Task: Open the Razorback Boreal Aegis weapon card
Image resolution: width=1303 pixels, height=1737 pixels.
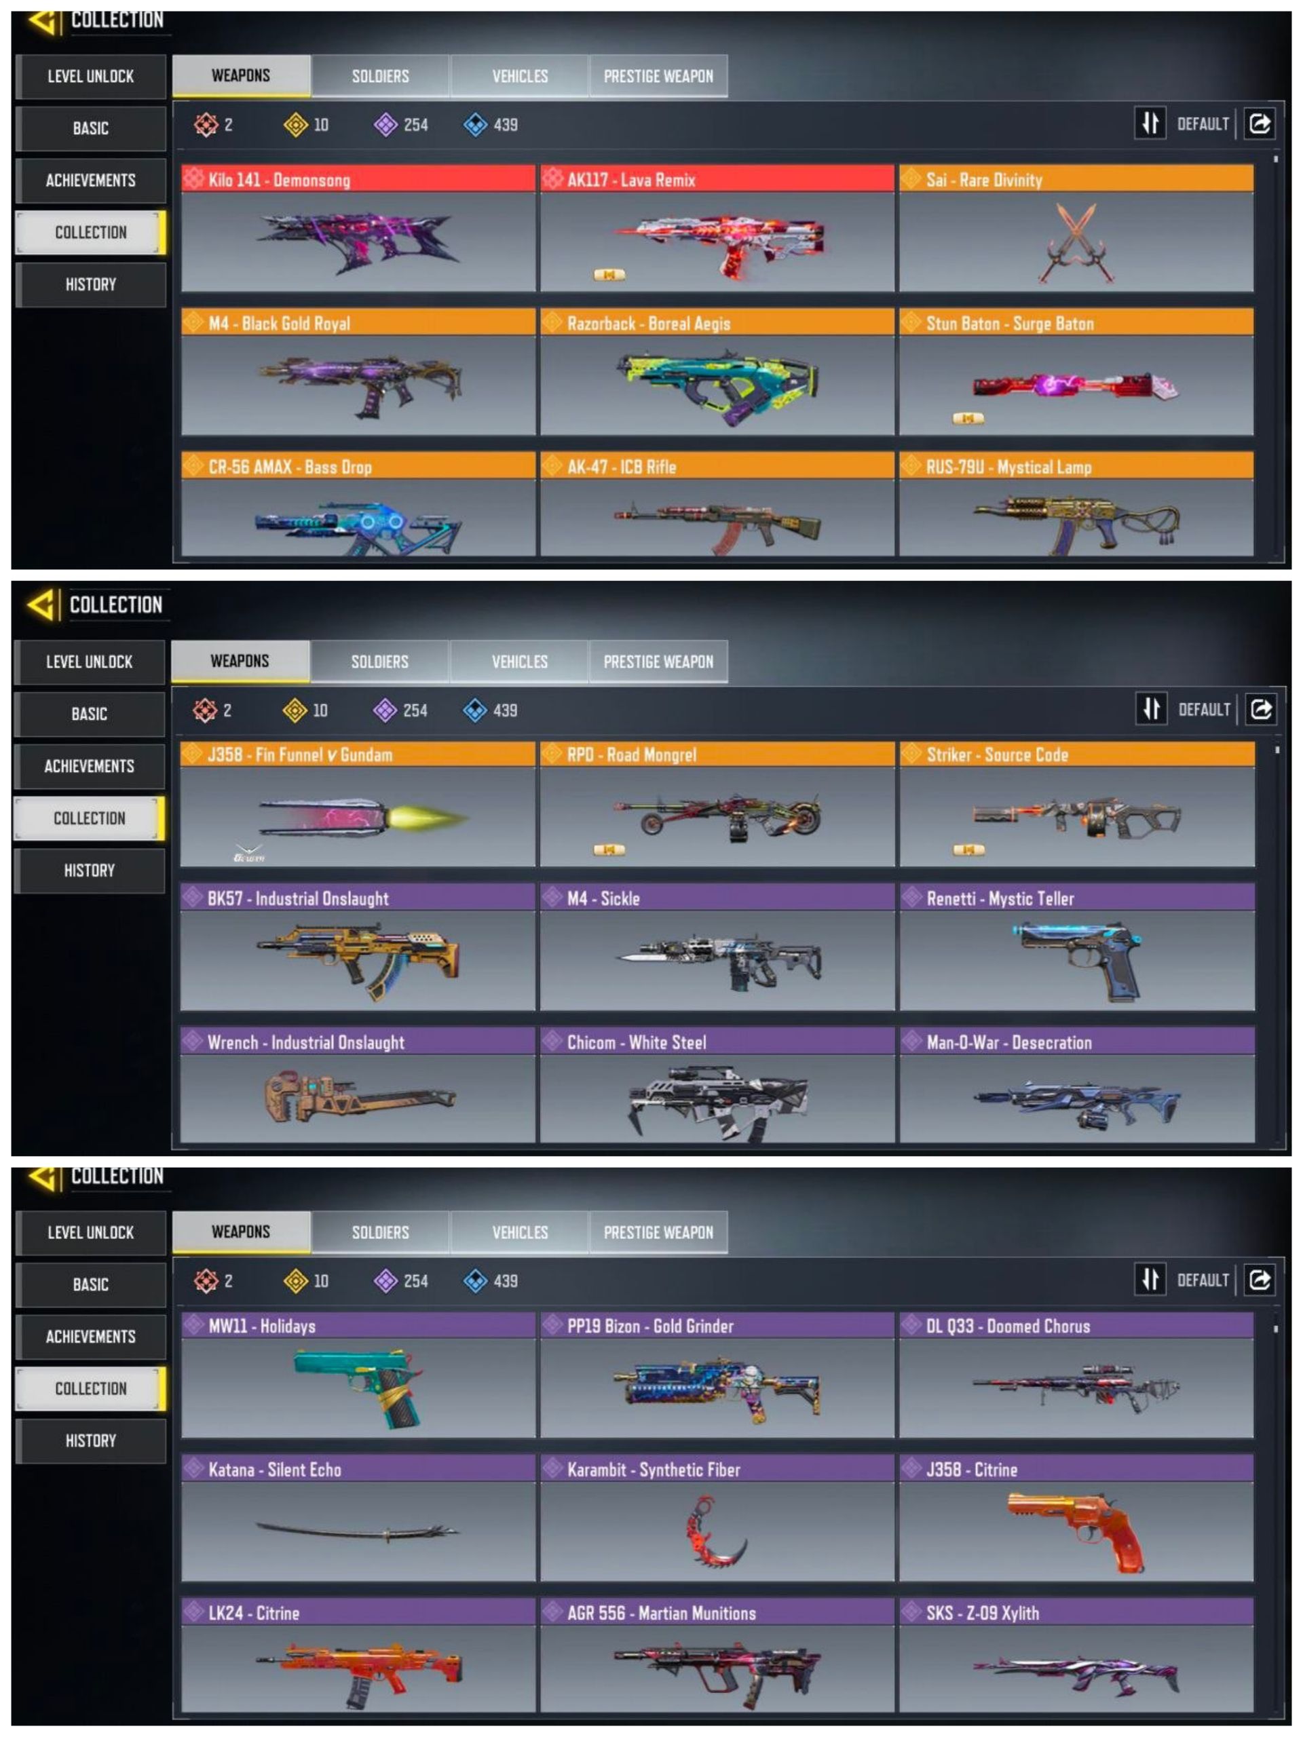Action: pyautogui.click(x=717, y=371)
